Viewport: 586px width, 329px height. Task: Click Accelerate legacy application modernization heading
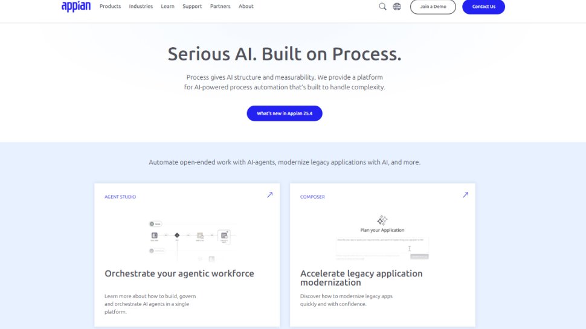tap(361, 278)
